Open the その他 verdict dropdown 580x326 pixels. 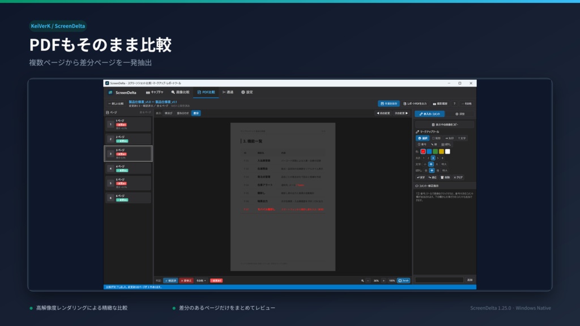201,281
